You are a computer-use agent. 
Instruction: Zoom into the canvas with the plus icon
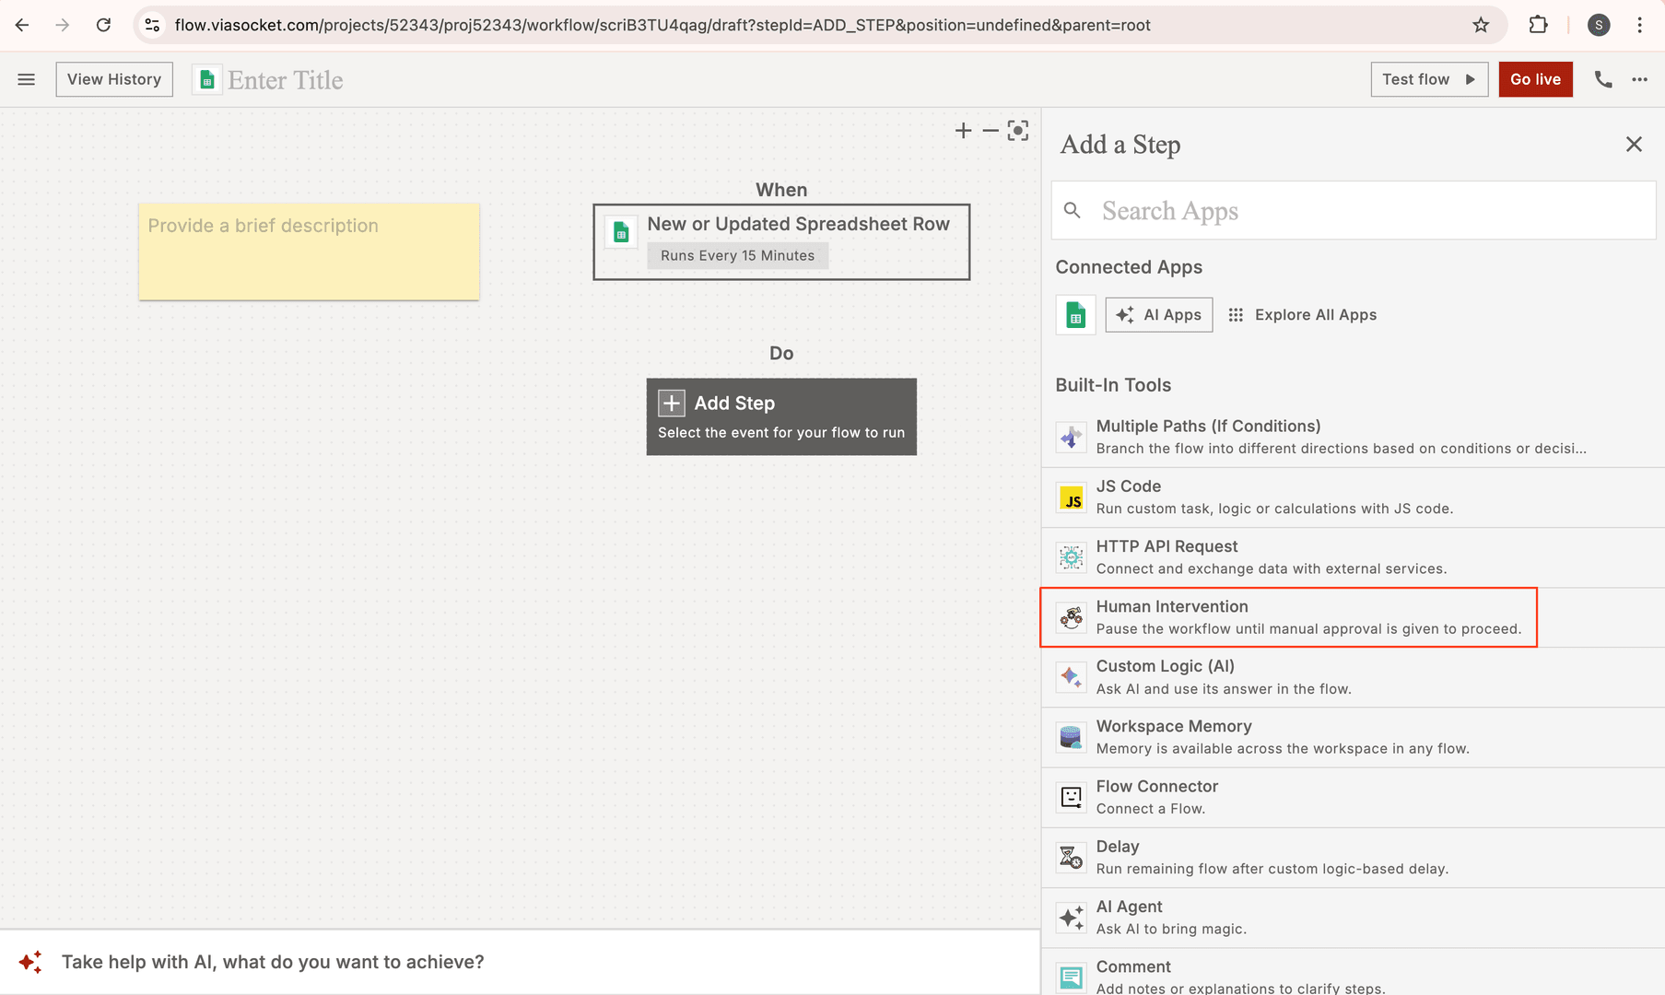point(962,131)
